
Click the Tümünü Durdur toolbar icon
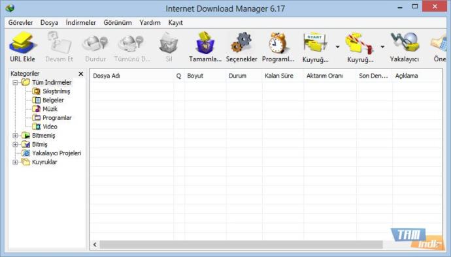131,43
